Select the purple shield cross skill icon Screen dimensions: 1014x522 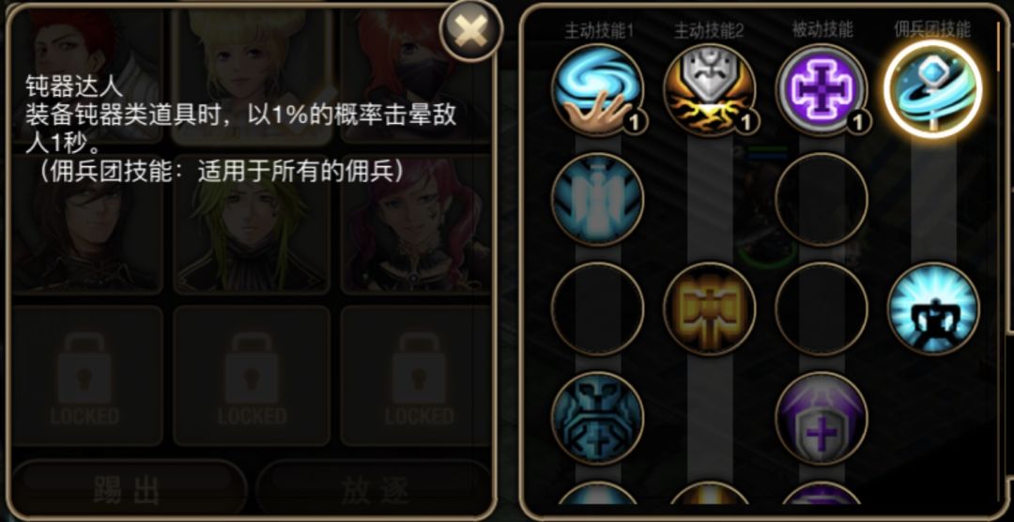click(x=822, y=418)
